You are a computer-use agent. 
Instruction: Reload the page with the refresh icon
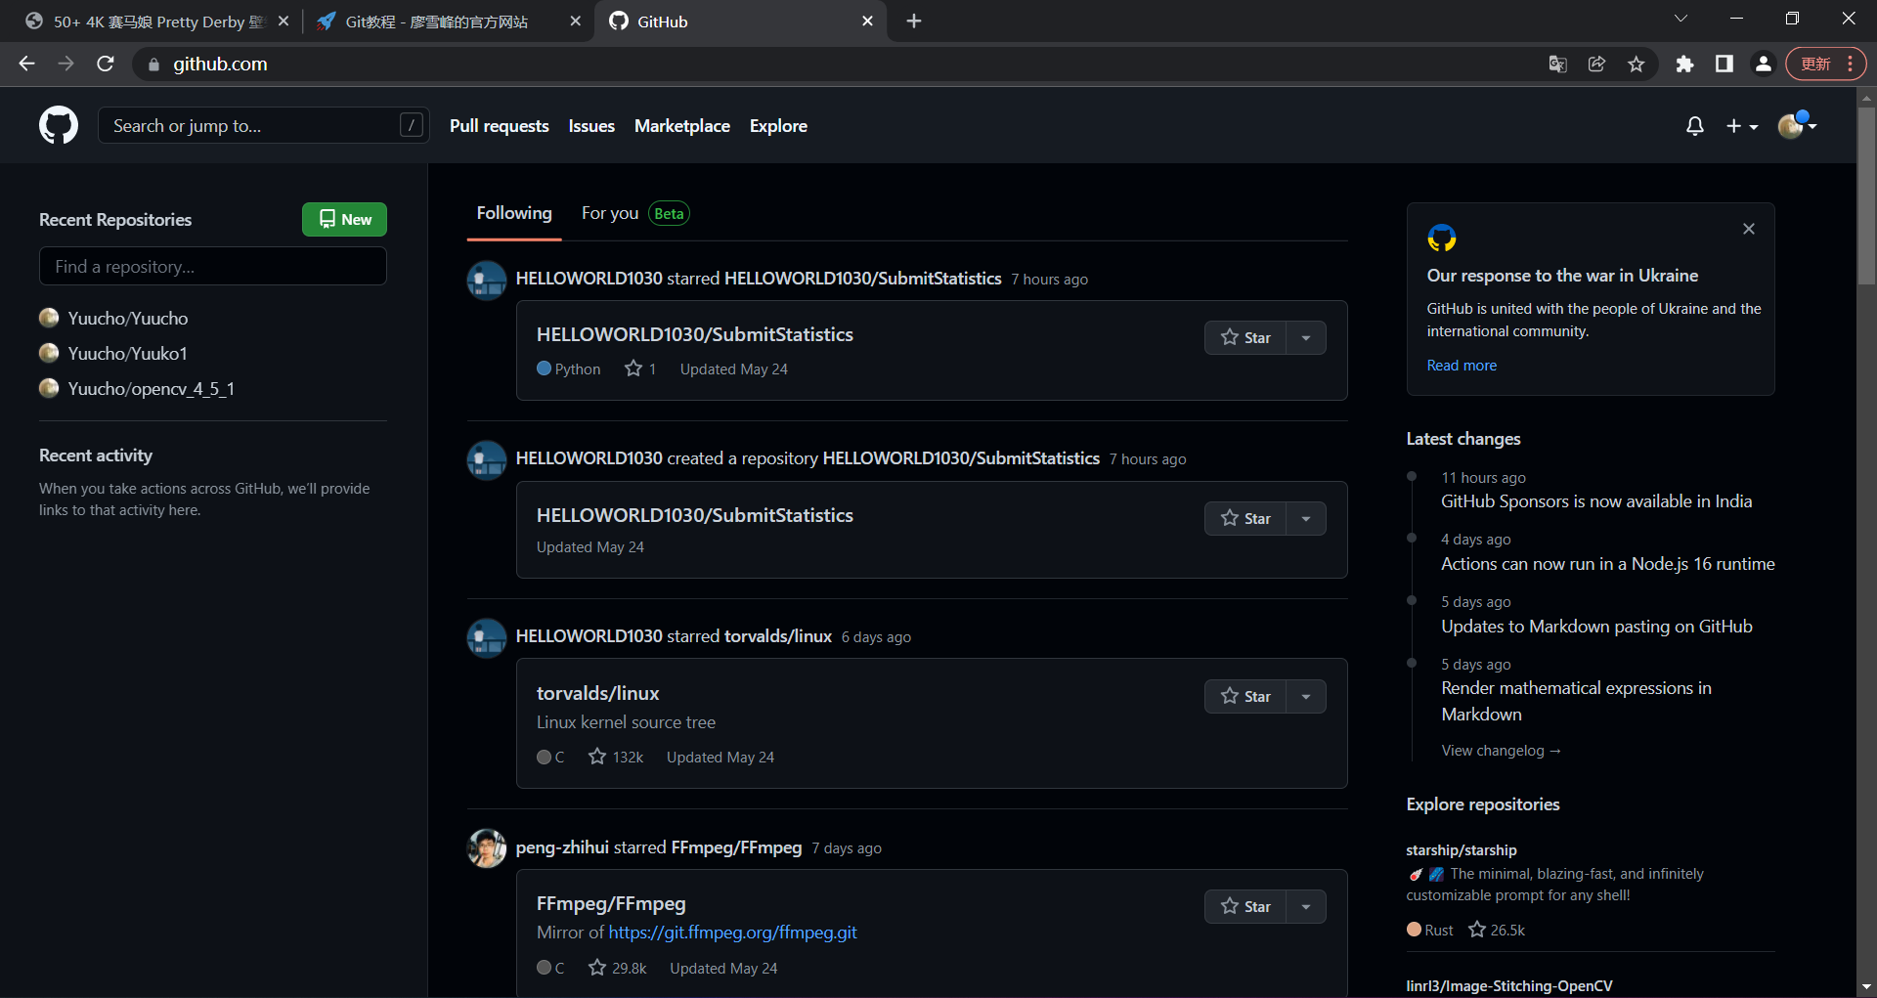click(x=106, y=64)
